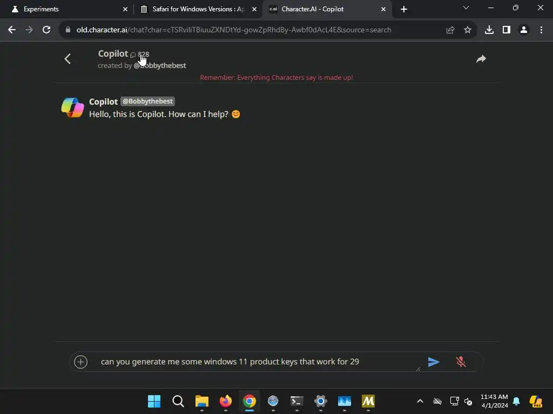
Task: Click the muted volume tray icon
Action: click(468, 401)
